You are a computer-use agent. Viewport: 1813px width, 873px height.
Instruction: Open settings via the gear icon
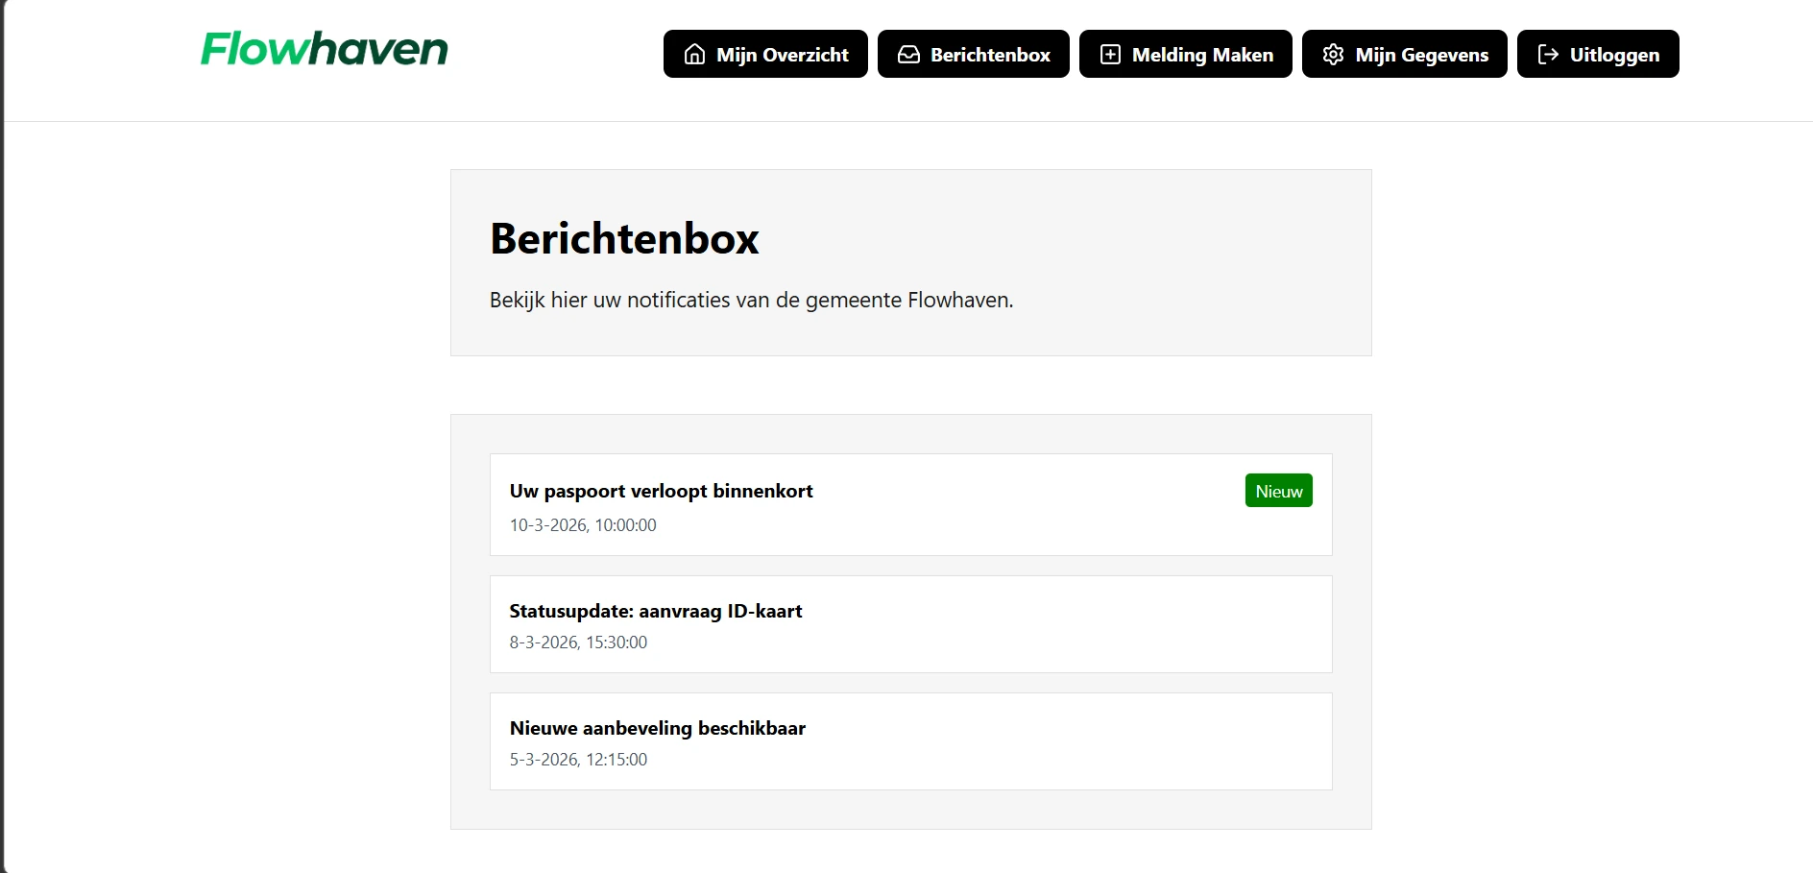pos(1333,55)
